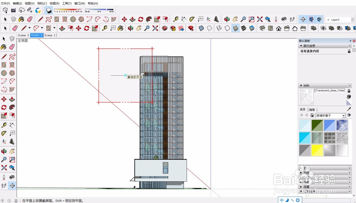
Task: Click the Translucent_Glass_Tinted material name field
Action: click(330, 91)
